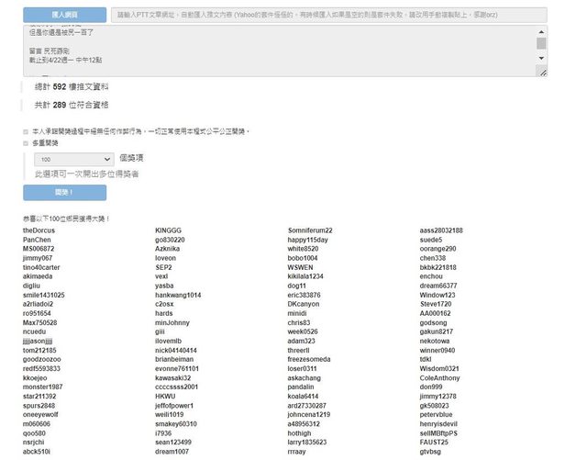This screenshot has width=587, height=460.
Task: Click the 開獎! draw button
Action: (64, 193)
